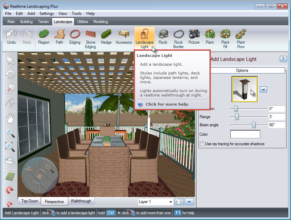This screenshot has width=291, height=220.
Task: Switch to the Main tab
Action: (x=11, y=22)
